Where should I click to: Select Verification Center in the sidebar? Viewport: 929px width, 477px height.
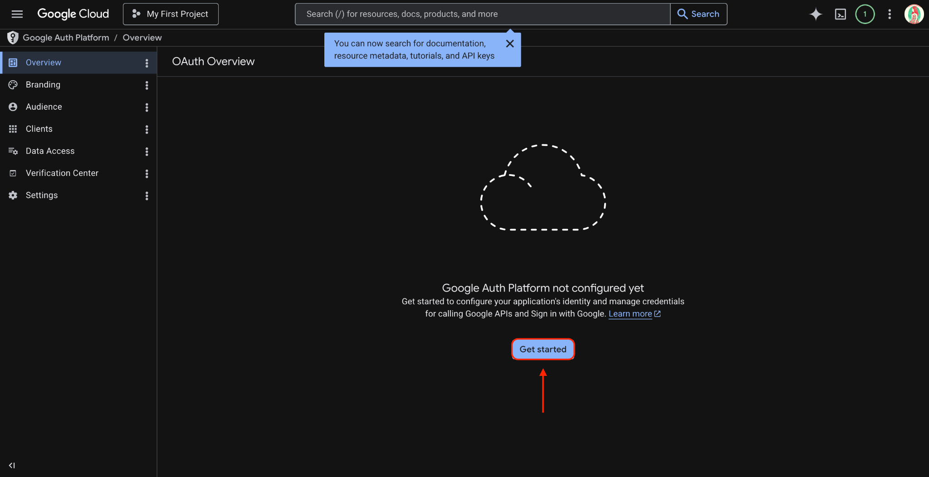pos(78,173)
